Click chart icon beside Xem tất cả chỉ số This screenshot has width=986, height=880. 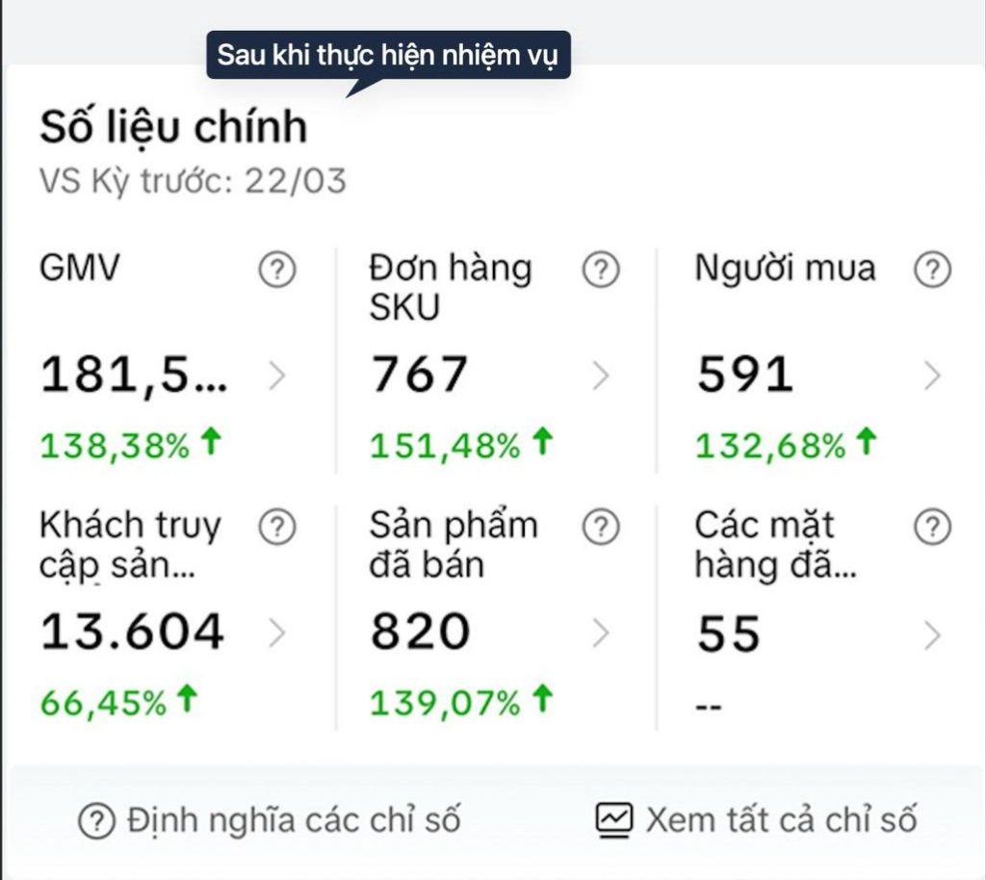pos(613,820)
